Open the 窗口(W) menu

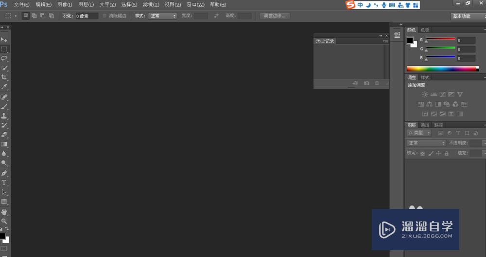195,5
